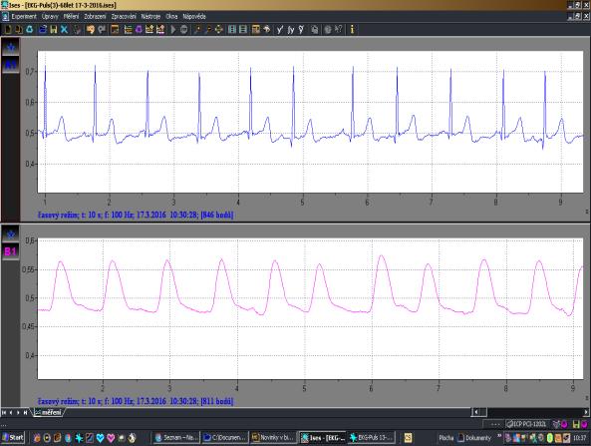Click the integral ∫y toolbar icon
The width and height of the screenshot is (591, 446).
[x=291, y=29]
